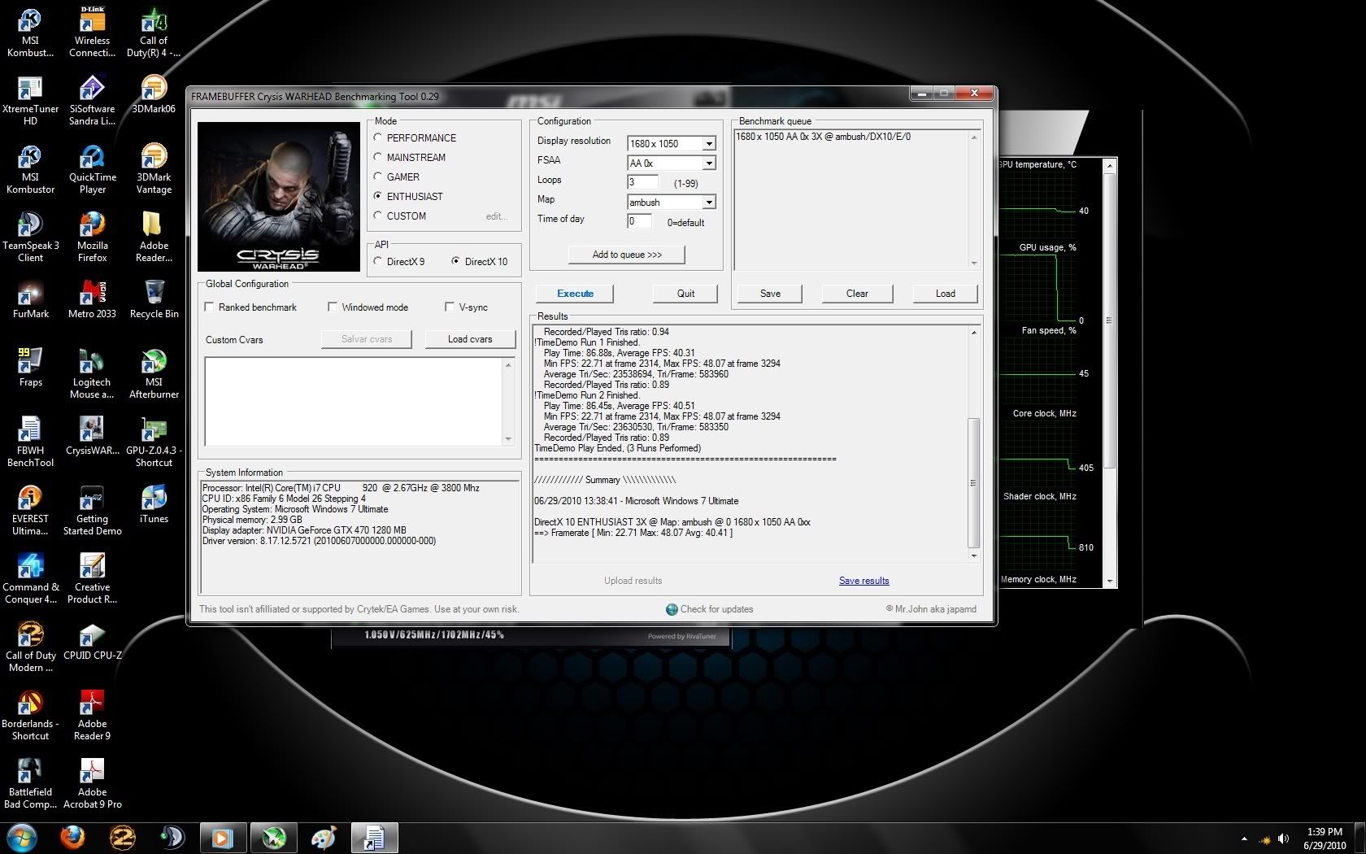Open QuickTime Player desktop icon
The width and height of the screenshot is (1366, 854).
[x=92, y=169]
